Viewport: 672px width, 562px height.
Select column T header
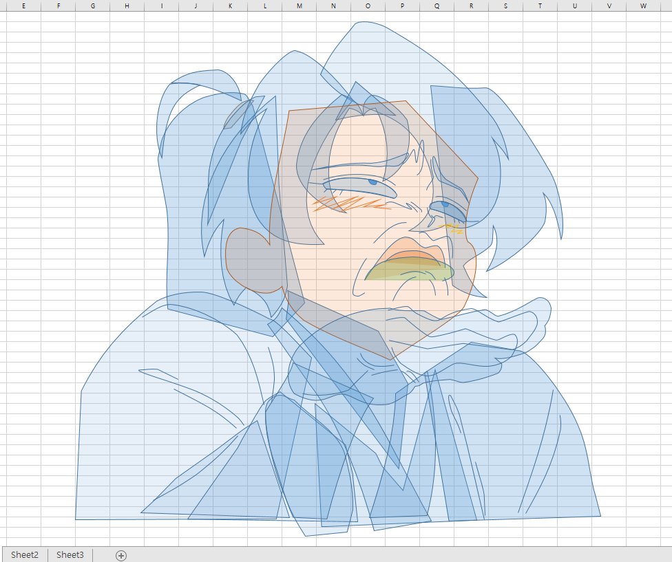click(540, 6)
